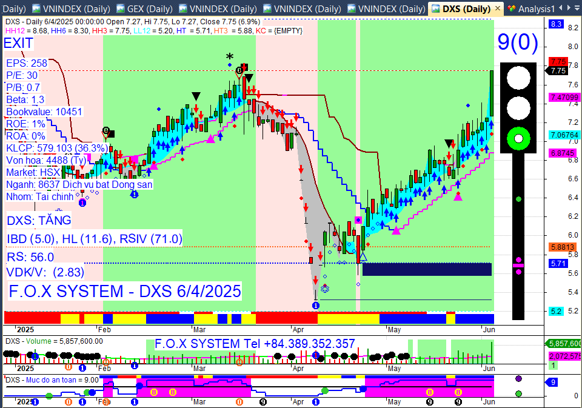Click the magenta 2,072,575 volume axis label
This screenshot has height=408, width=582.
tap(565, 356)
